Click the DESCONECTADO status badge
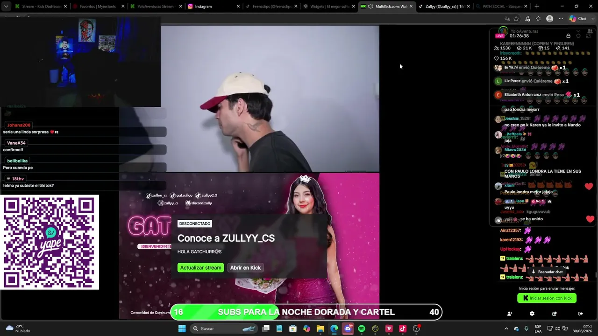The height and width of the screenshot is (336, 598). point(195,224)
